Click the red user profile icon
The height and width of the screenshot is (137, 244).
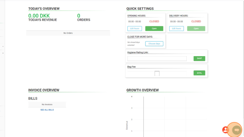tap(225, 130)
